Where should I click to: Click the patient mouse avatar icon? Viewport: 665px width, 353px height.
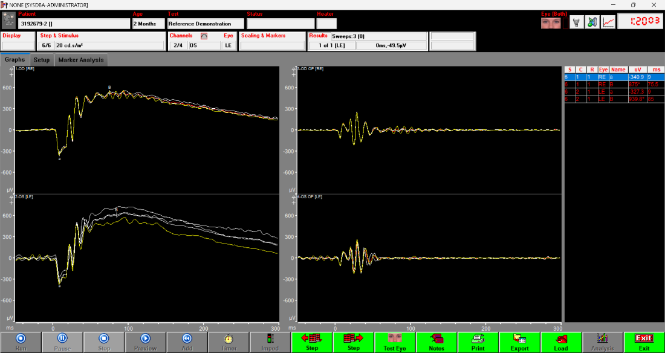click(8, 21)
